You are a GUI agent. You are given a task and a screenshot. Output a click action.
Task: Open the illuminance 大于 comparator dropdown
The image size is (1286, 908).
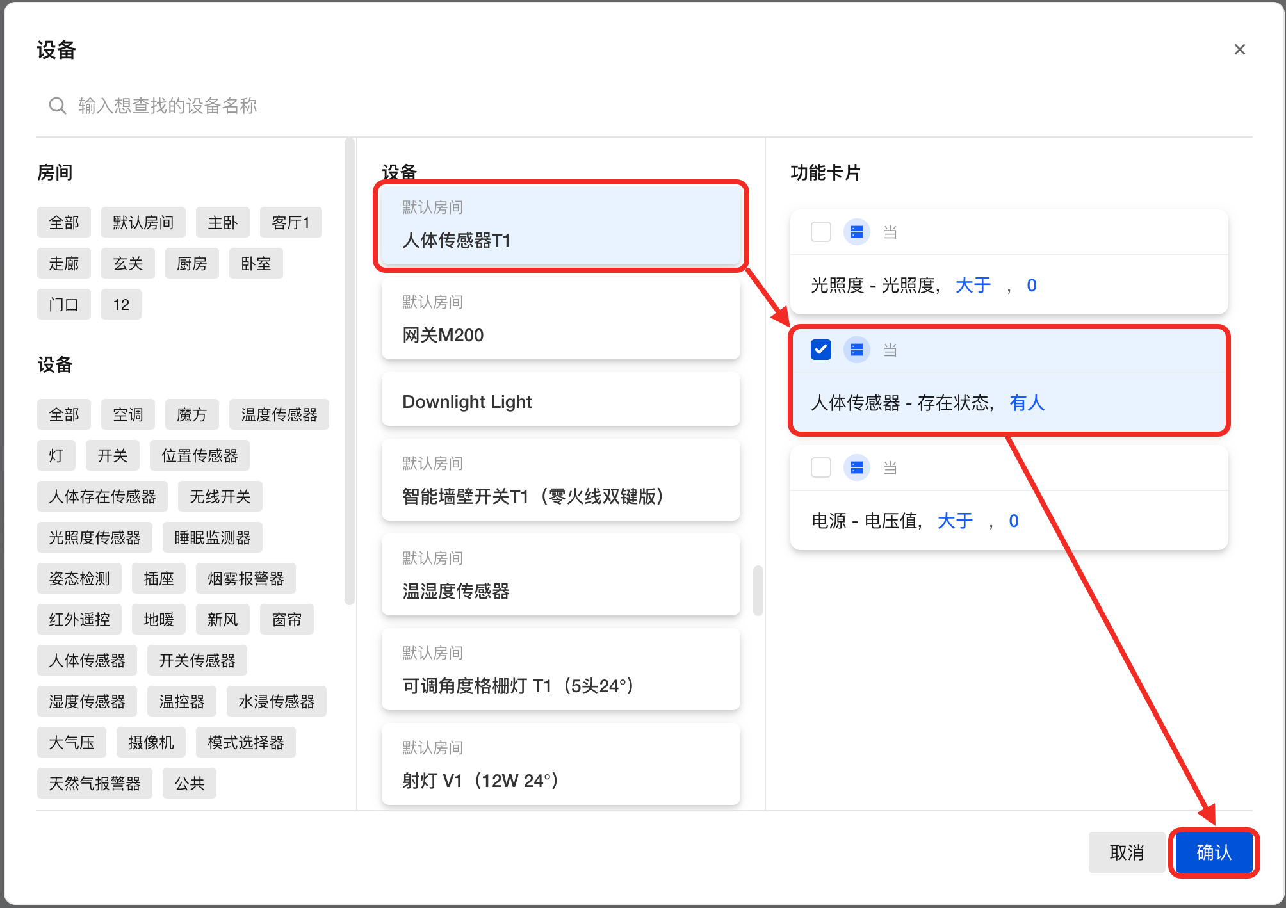972,285
